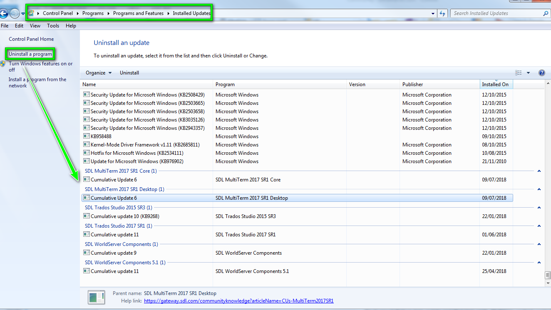Click the KB958488 update icon

coord(87,136)
